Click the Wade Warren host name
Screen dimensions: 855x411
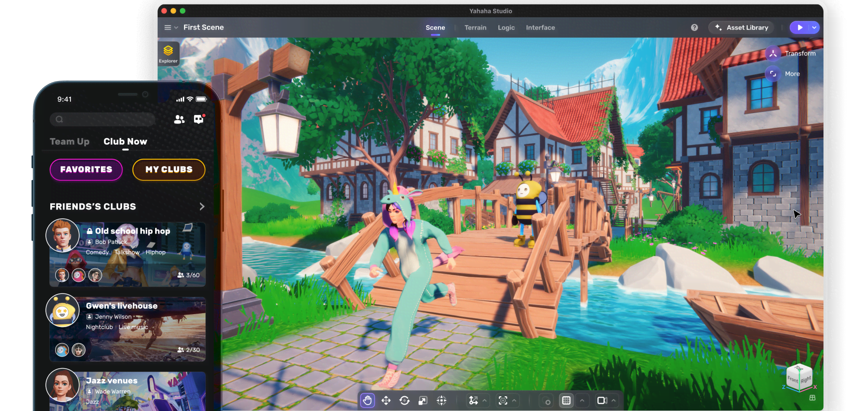(113, 392)
